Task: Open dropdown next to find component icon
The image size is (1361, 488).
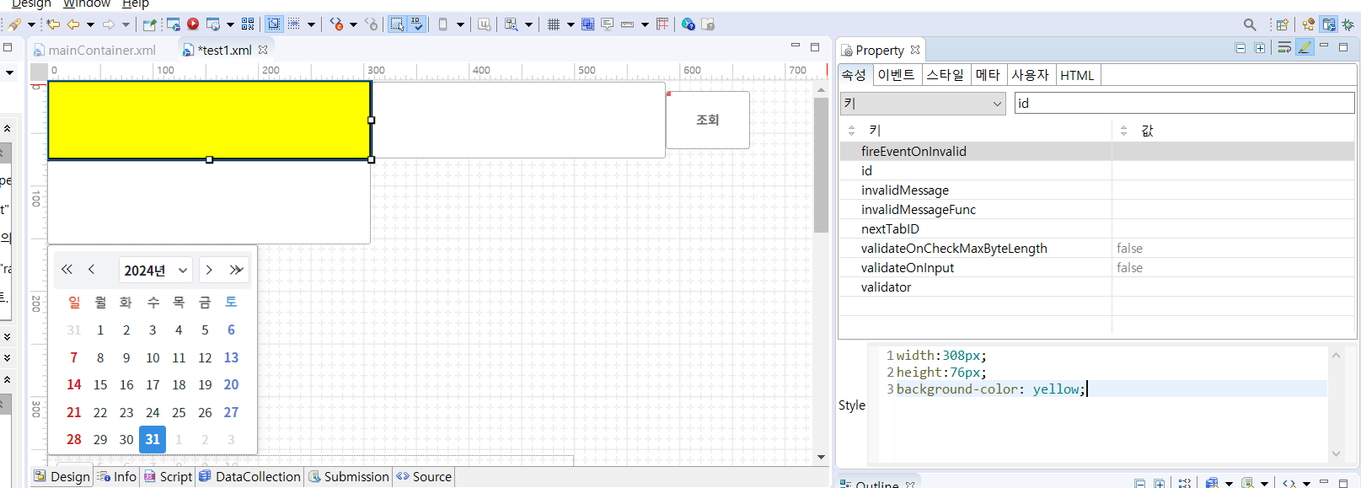Action: coord(528,24)
